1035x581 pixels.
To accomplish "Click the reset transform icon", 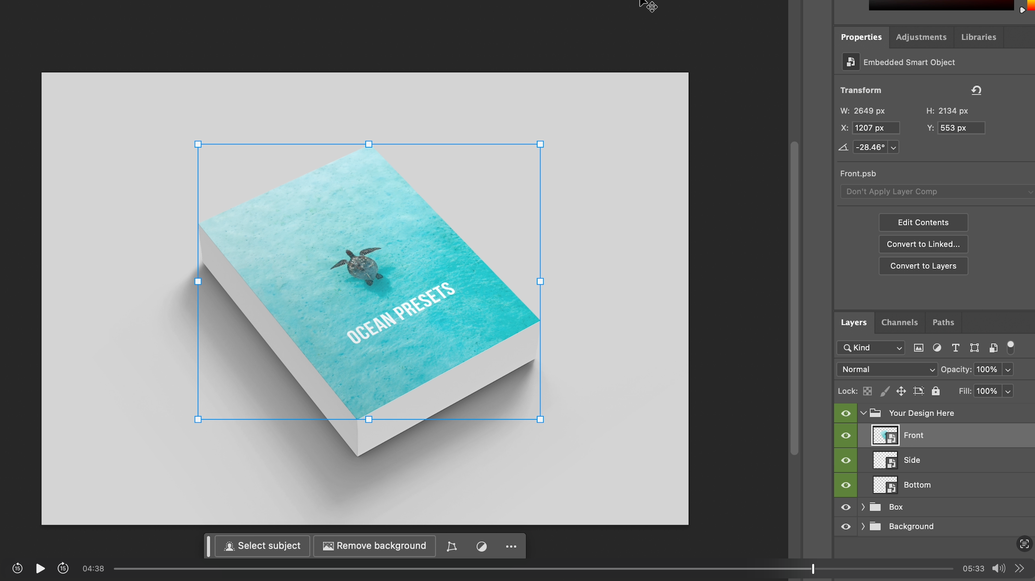I will pyautogui.click(x=976, y=90).
